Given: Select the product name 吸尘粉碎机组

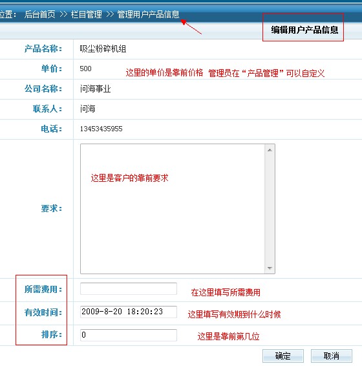Looking at the screenshot, I should click(103, 49).
